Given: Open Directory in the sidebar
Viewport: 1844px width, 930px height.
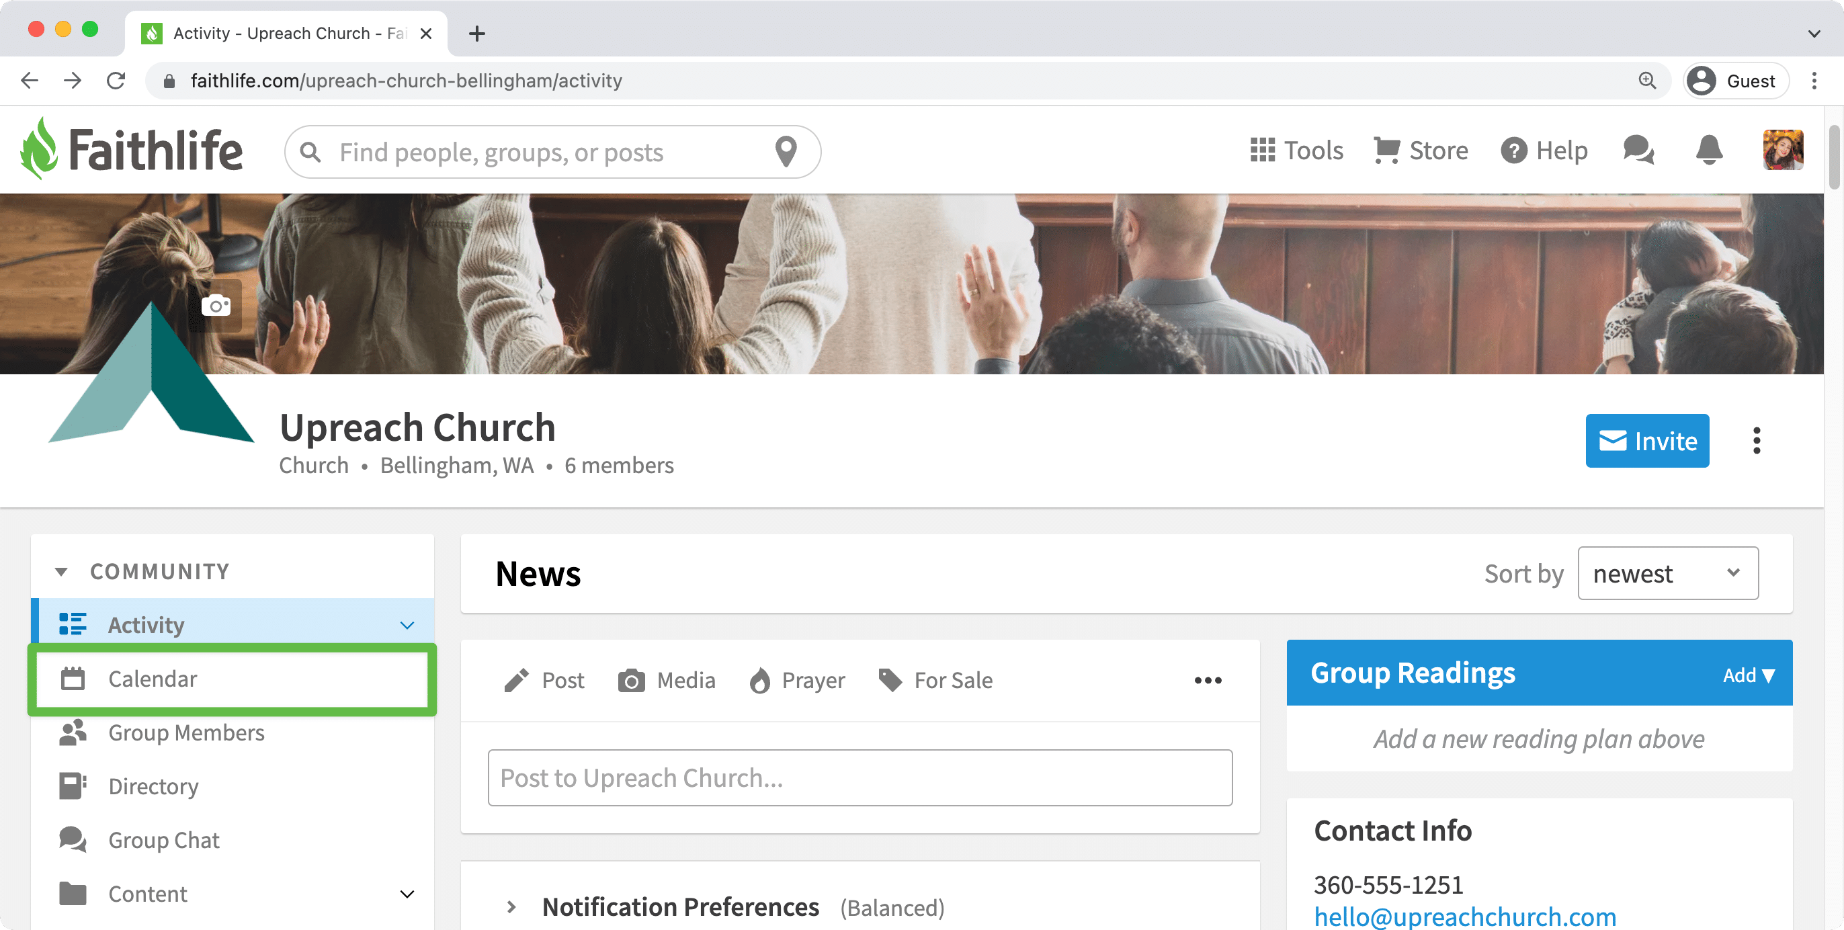Looking at the screenshot, I should 233,786.
